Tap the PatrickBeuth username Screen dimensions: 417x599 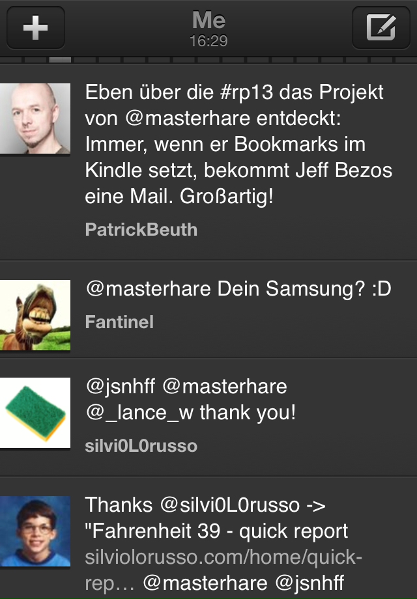pos(141,230)
